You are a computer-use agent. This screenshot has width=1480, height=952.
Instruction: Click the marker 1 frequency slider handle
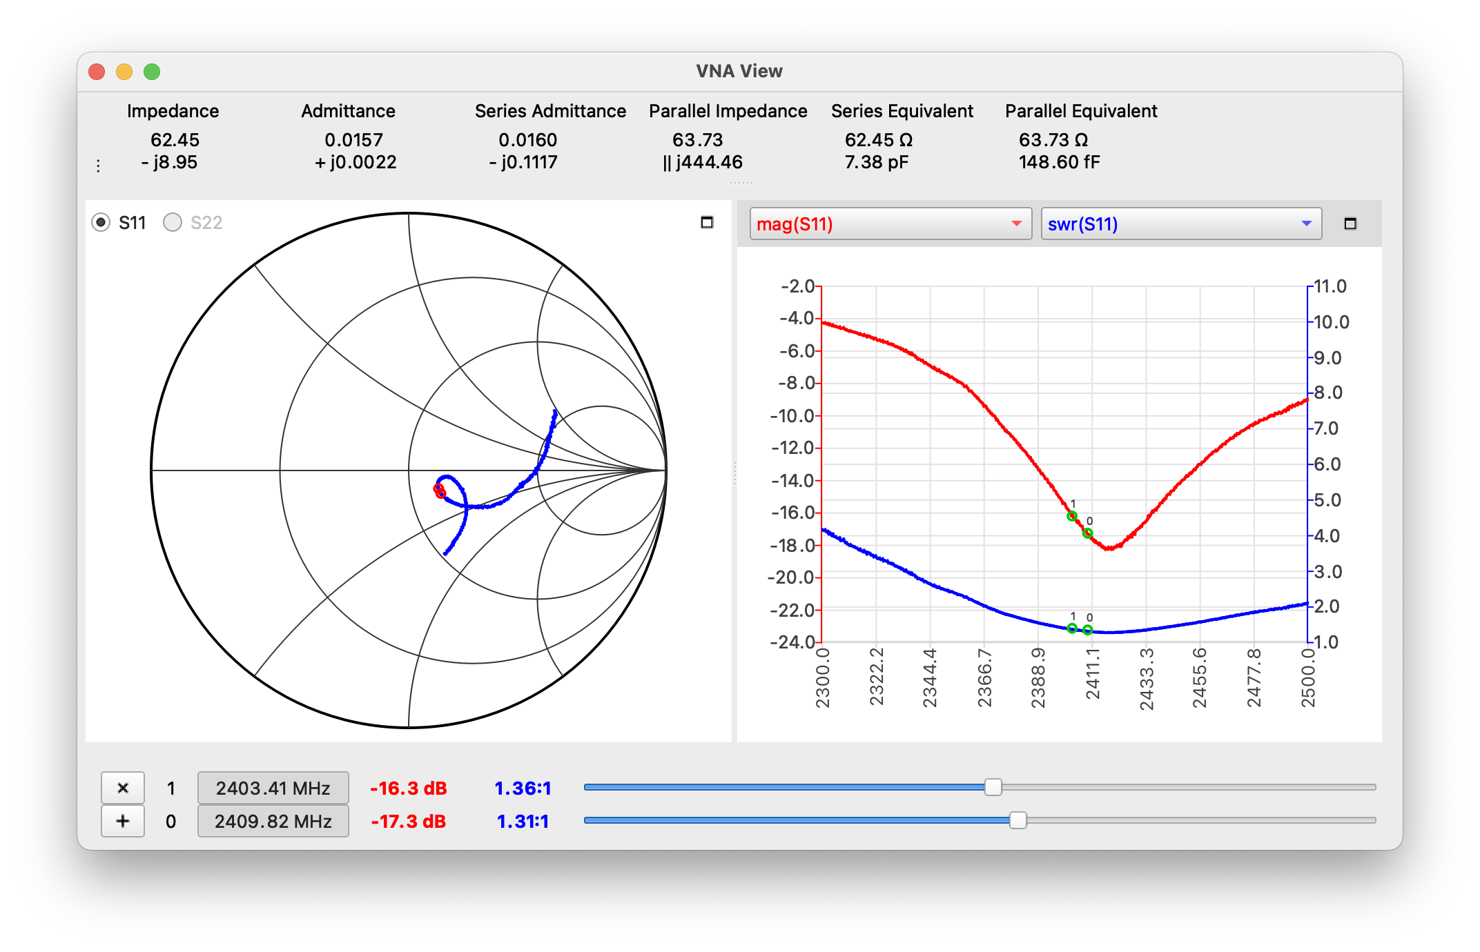coord(993,787)
